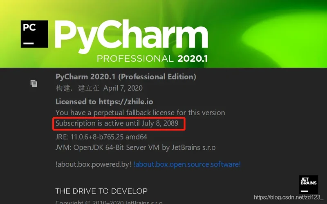The width and height of the screenshot is (327, 204).
Task: Click the blog.csdn.net watermark URL
Action: (289, 197)
